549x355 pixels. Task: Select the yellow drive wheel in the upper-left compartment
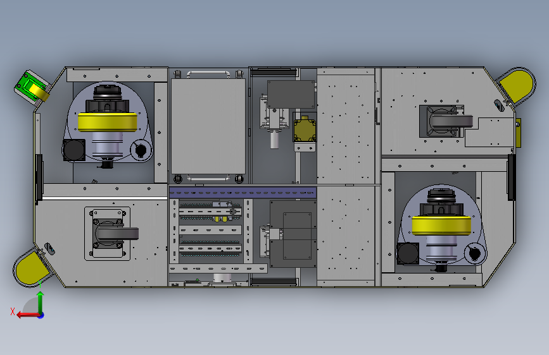pos(108,121)
